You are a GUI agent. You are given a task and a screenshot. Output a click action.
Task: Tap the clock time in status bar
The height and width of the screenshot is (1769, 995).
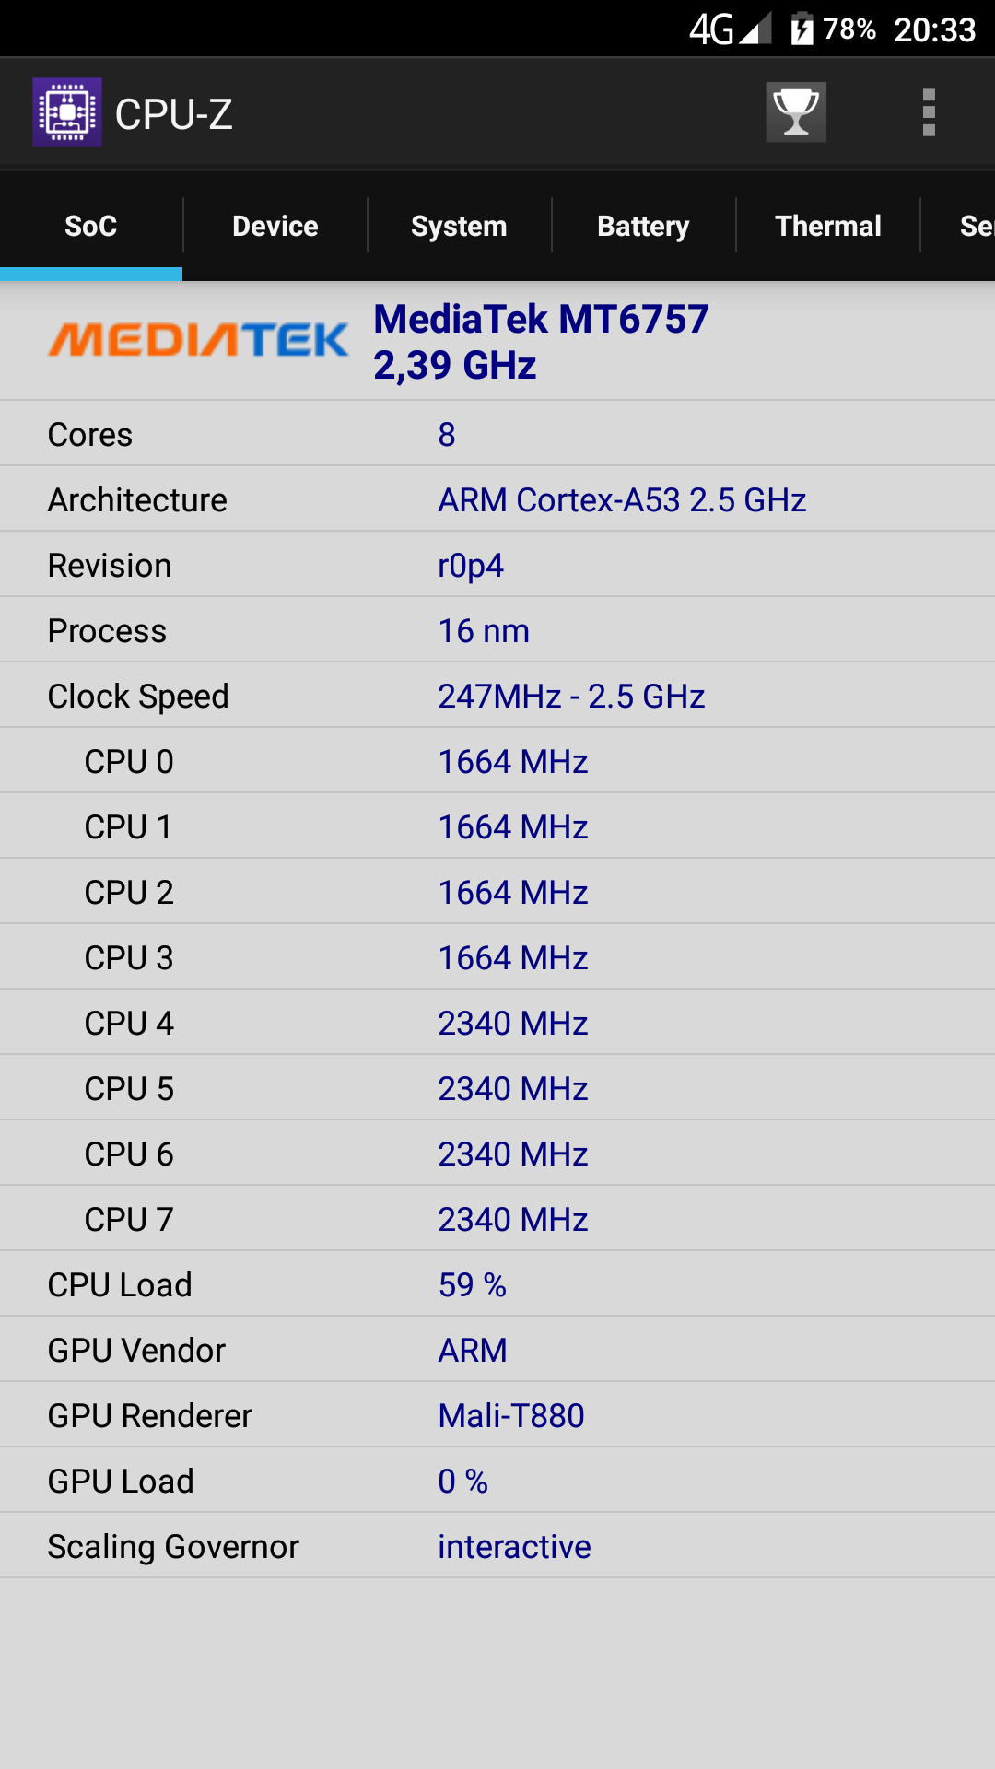(x=934, y=29)
